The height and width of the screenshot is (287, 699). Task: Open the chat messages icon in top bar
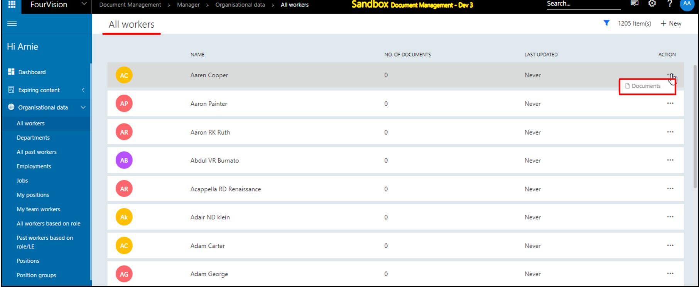(634, 4)
